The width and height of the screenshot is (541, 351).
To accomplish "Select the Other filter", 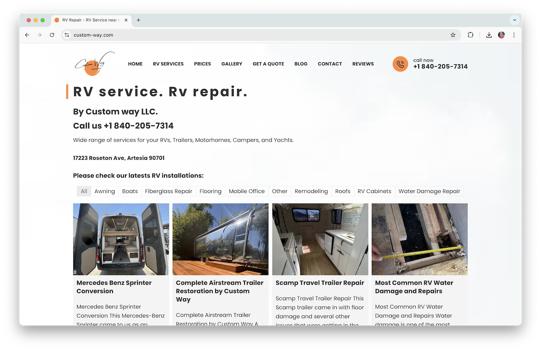I will pos(280,191).
